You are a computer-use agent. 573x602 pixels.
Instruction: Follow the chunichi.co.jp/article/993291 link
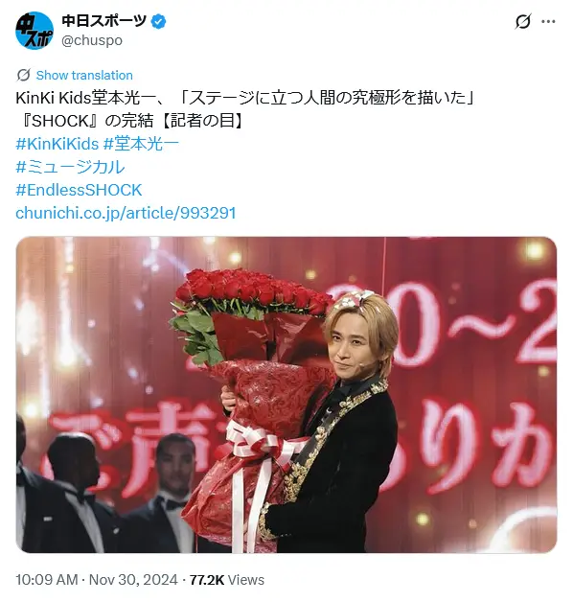[126, 213]
